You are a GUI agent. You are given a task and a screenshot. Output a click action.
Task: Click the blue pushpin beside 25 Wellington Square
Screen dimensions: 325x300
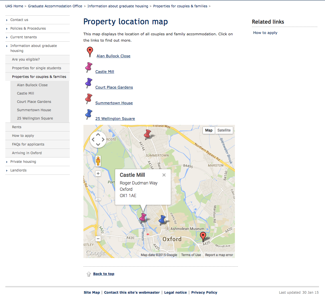(88, 115)
